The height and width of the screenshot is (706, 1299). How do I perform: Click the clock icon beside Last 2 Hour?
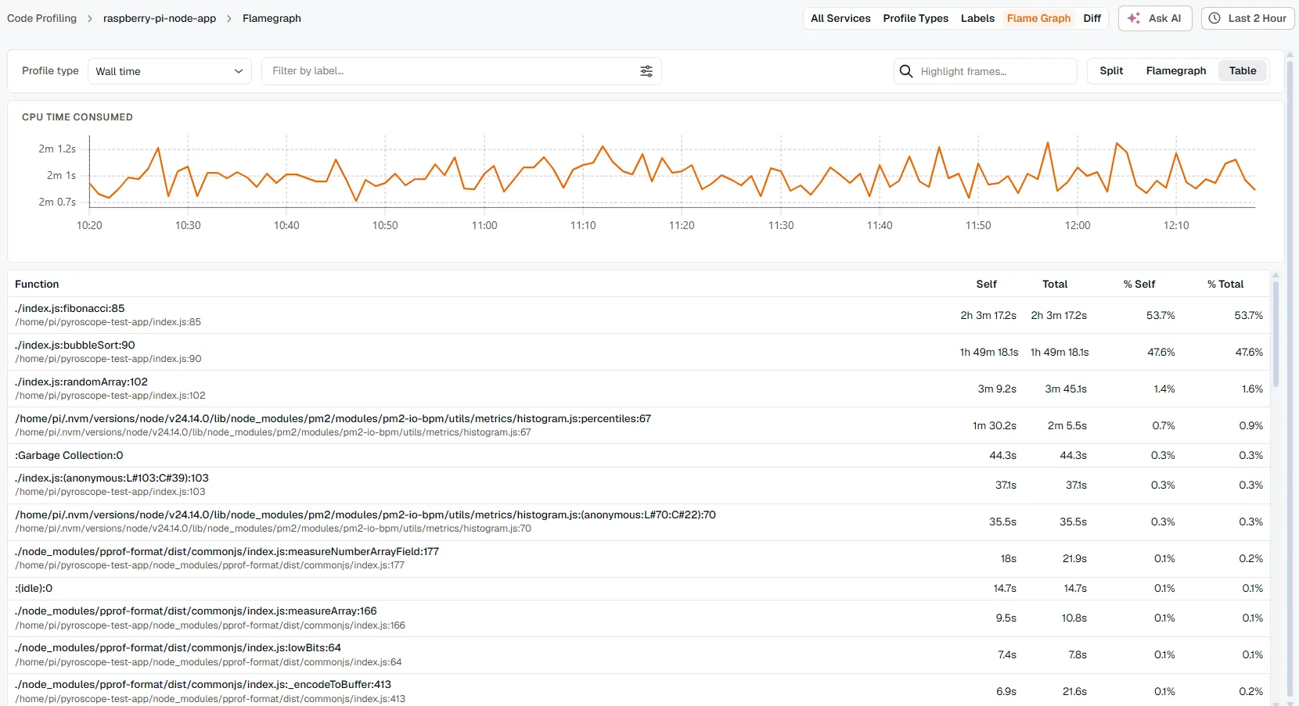[1214, 18]
